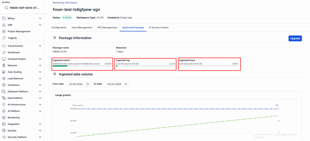Expand the Load Balancer chevron
310x141 pixels.
point(40,78)
